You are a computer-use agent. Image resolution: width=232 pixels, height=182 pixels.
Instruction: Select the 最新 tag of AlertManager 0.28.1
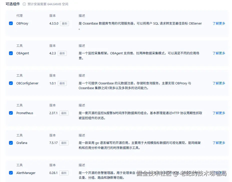click(x=64, y=173)
